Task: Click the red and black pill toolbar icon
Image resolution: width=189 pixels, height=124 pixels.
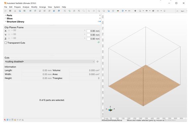Action: pyautogui.click(x=118, y=11)
